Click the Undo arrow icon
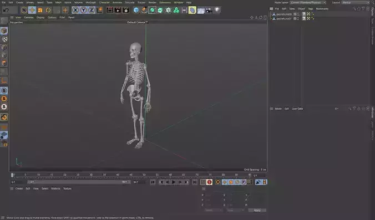Screen dimensions: 375x220 6,10
